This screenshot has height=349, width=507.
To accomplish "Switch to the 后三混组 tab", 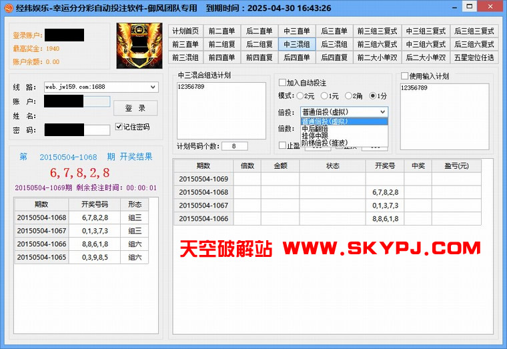I will tap(334, 44).
